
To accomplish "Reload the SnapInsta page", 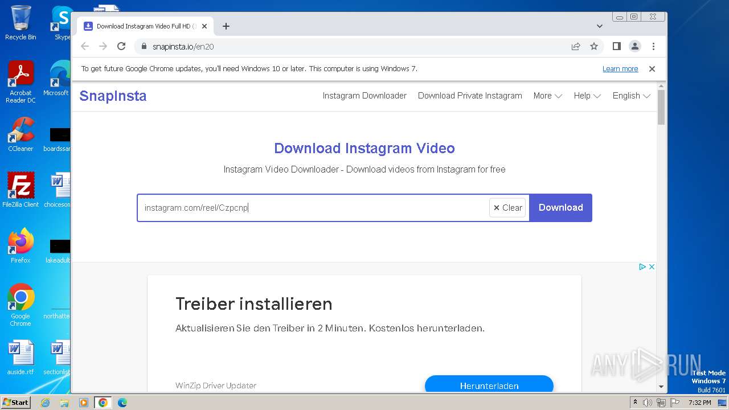I will (x=121, y=47).
